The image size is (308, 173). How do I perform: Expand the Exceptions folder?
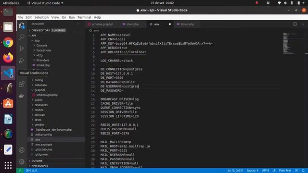point(44,50)
